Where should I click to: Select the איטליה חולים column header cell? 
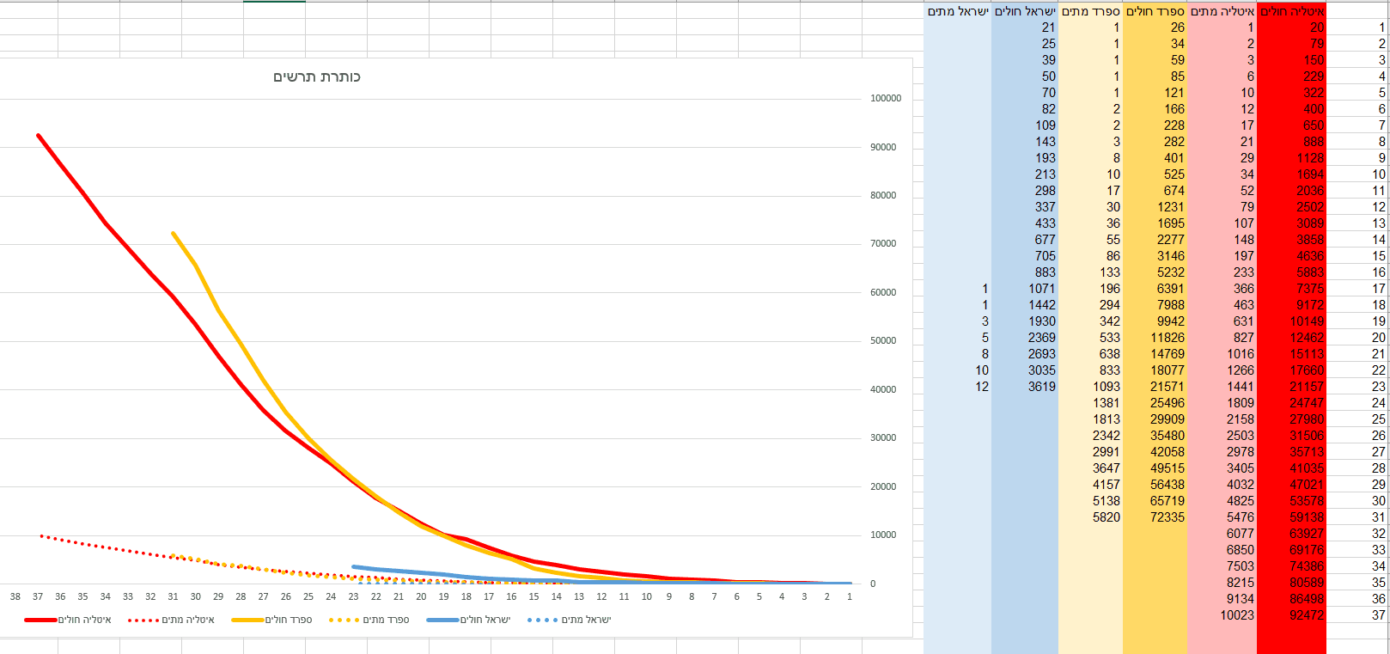pyautogui.click(x=1291, y=11)
